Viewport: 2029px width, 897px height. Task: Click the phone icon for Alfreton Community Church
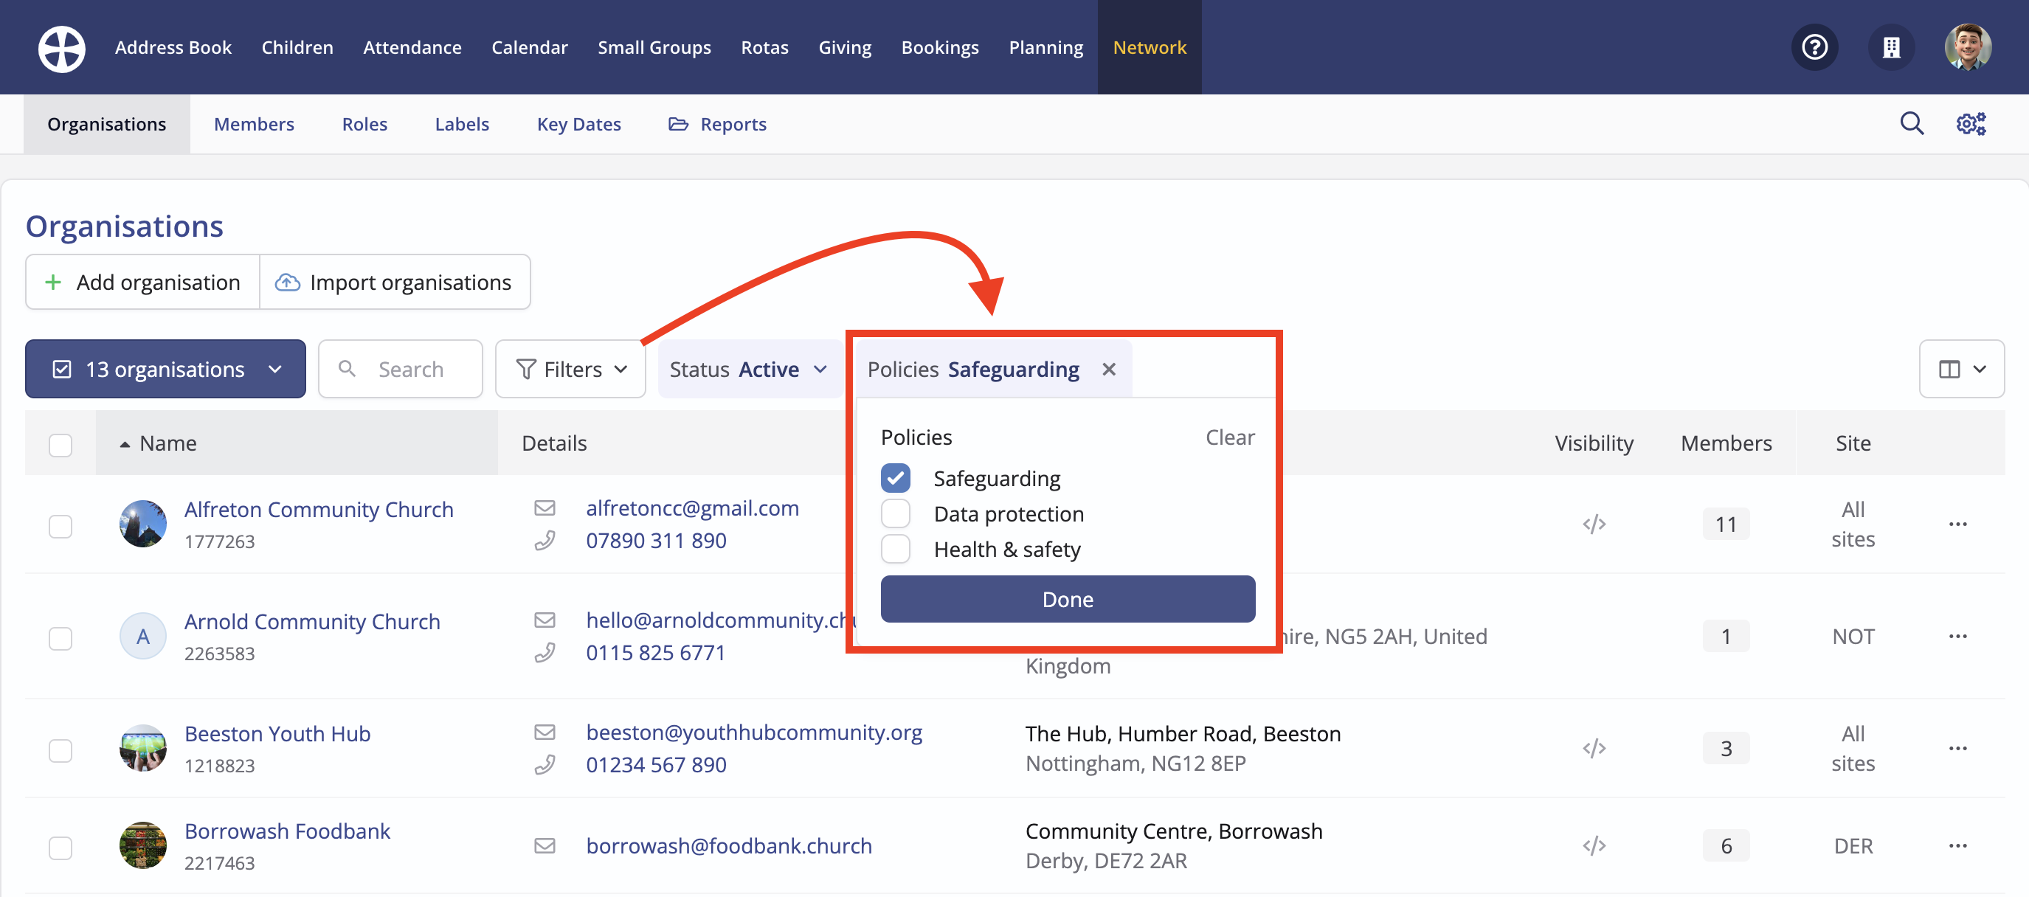[x=545, y=541]
